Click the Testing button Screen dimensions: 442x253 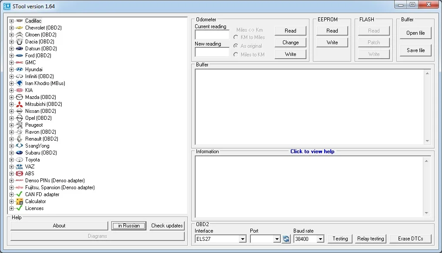point(340,239)
